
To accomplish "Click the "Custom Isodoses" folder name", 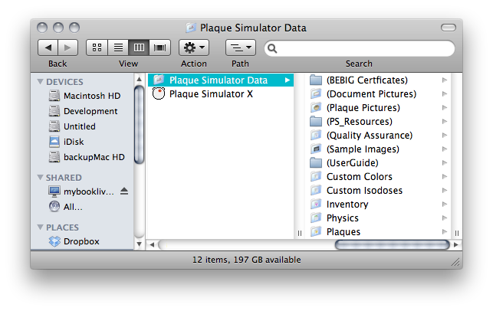I will 364,191.
